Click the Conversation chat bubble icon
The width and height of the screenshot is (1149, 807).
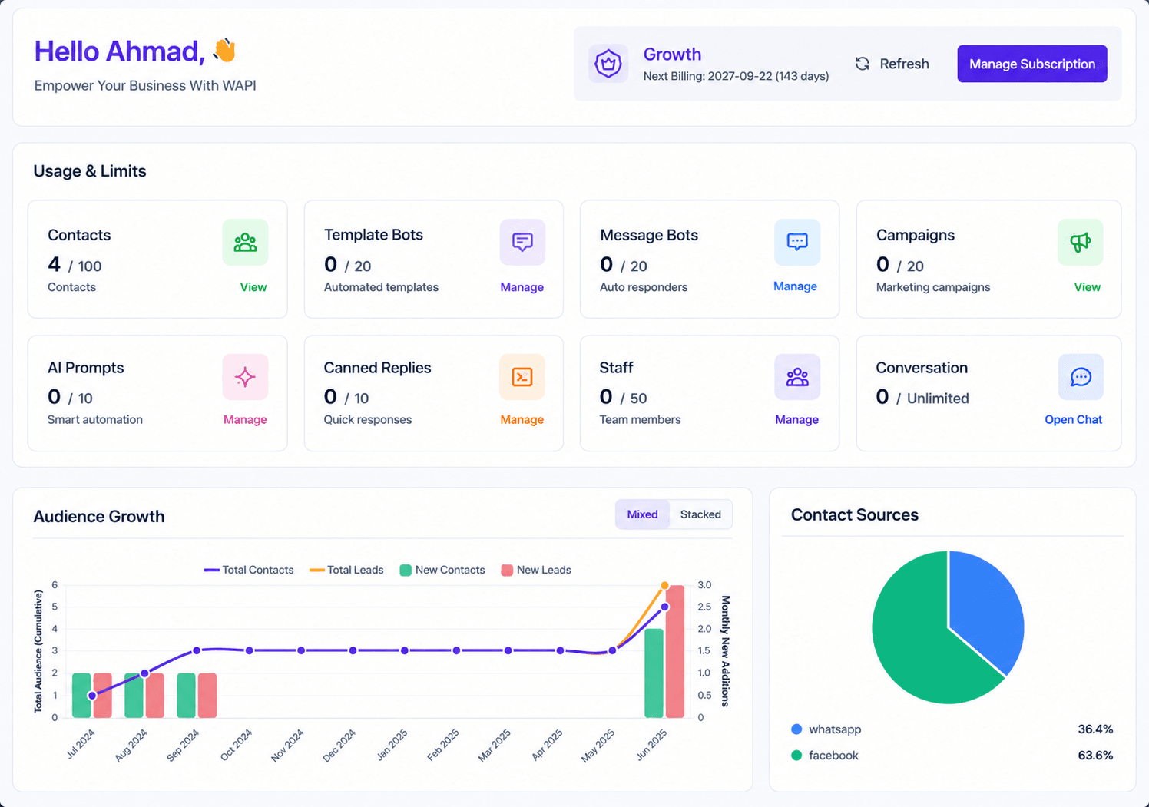[1081, 377]
